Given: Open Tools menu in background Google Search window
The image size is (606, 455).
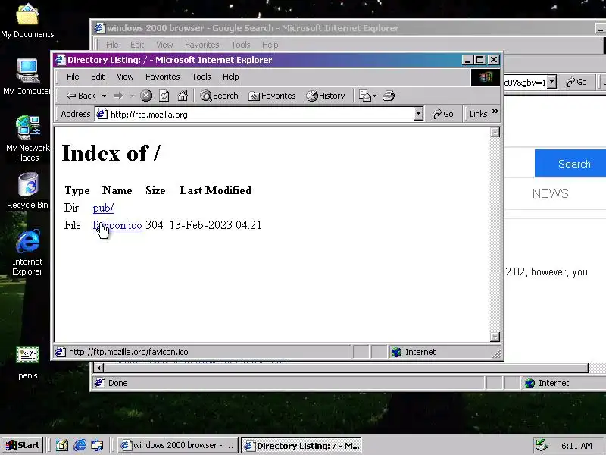Looking at the screenshot, I should coord(241,45).
